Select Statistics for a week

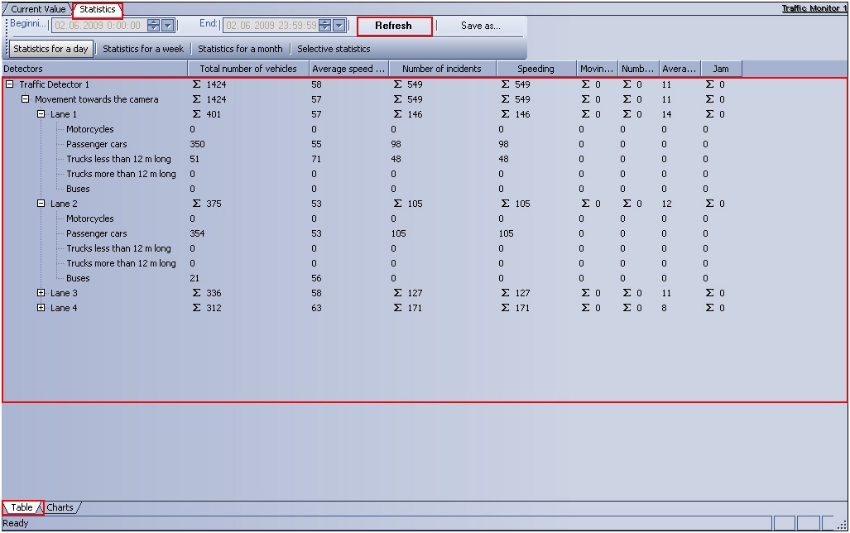[x=143, y=49]
